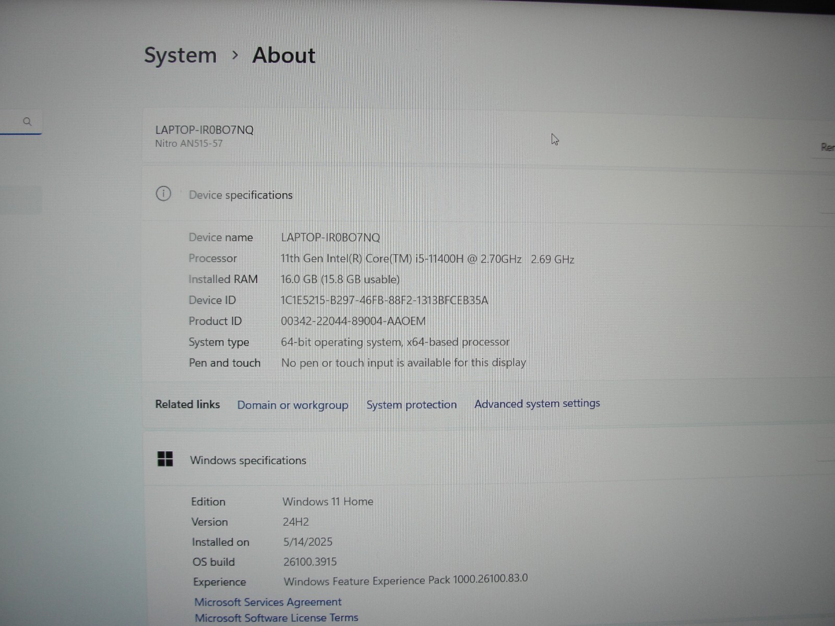Select Installed on date 5/14/2025
Viewport: 835px width, 626px height.
(308, 542)
